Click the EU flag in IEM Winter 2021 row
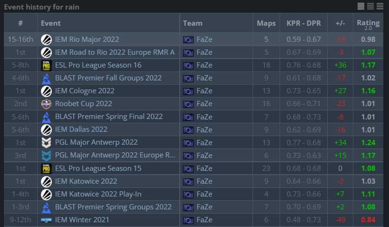This screenshot has height=227, width=389. pos(188,220)
